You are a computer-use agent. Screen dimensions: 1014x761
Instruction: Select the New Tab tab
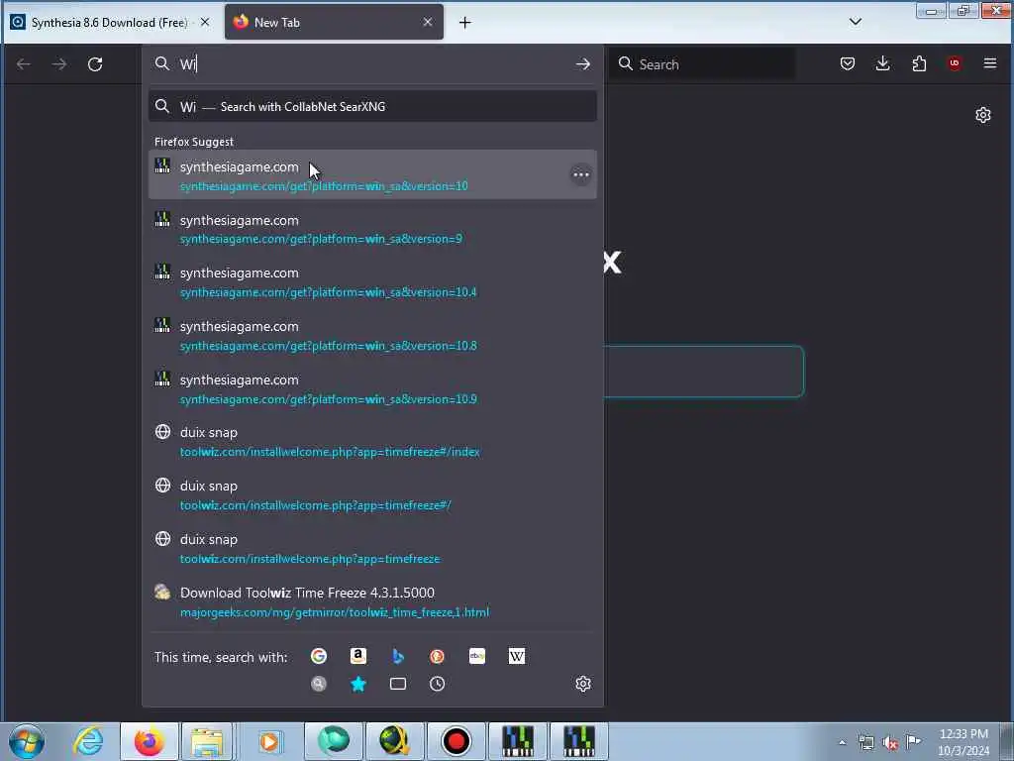(x=334, y=23)
